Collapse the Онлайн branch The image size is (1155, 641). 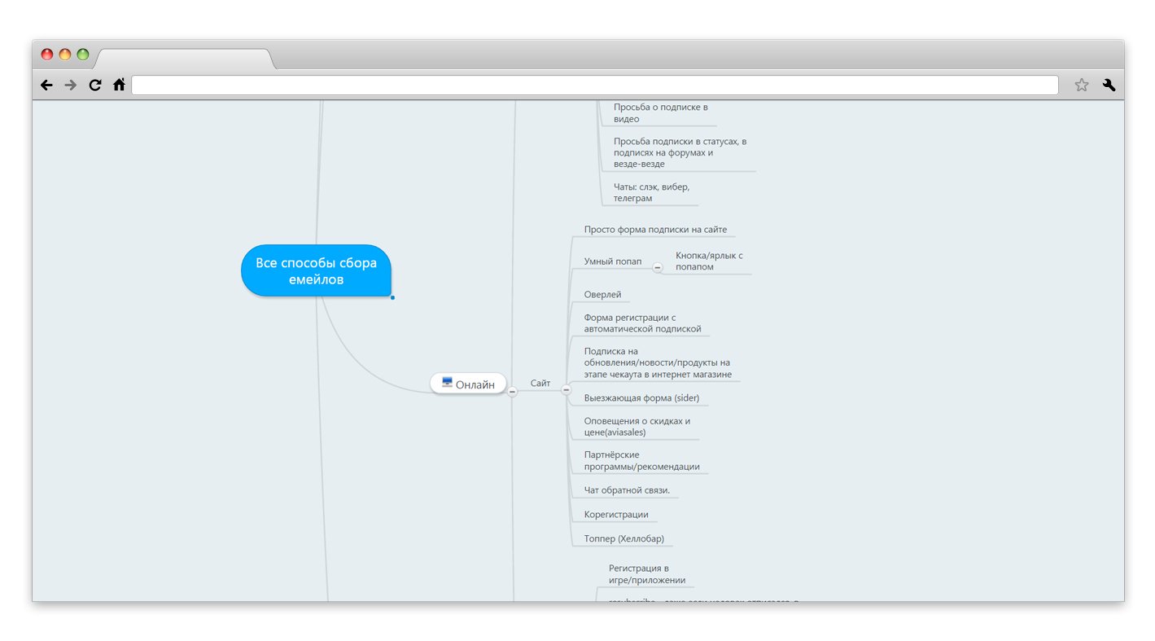[x=512, y=392]
